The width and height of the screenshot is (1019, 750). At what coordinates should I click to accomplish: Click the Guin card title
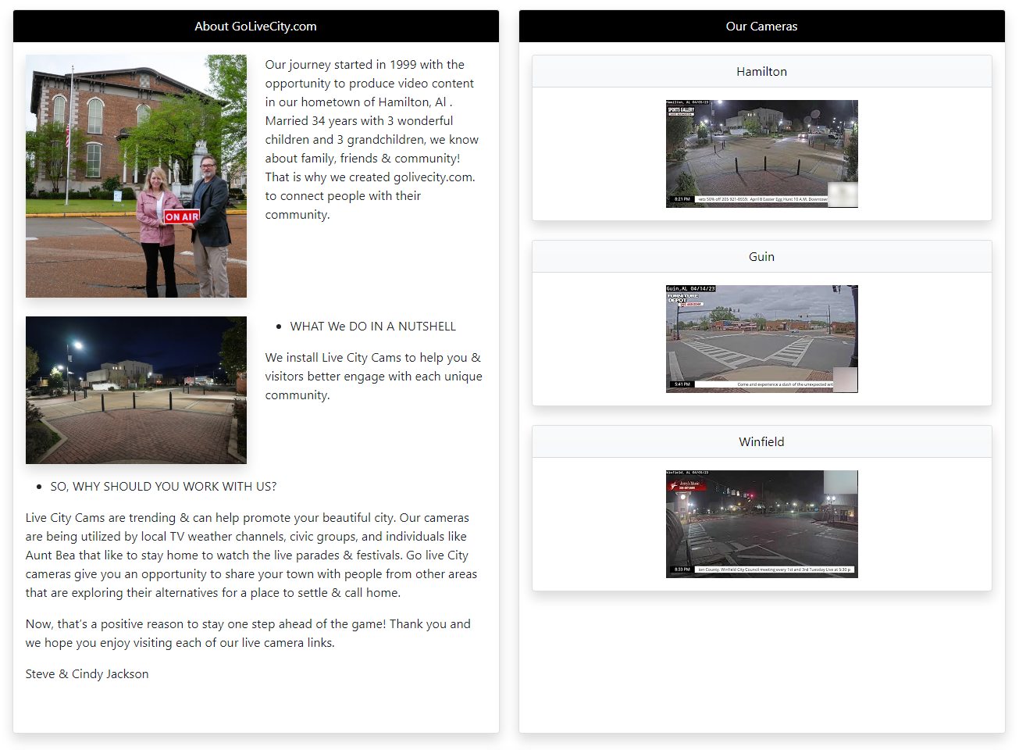click(761, 257)
